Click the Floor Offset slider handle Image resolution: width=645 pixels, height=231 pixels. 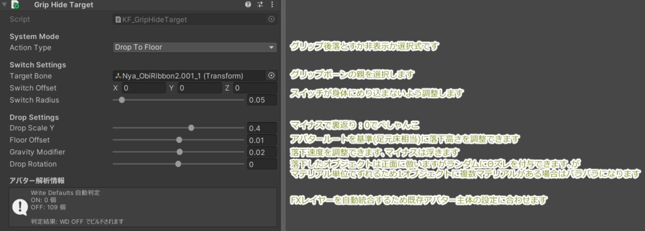(x=179, y=140)
